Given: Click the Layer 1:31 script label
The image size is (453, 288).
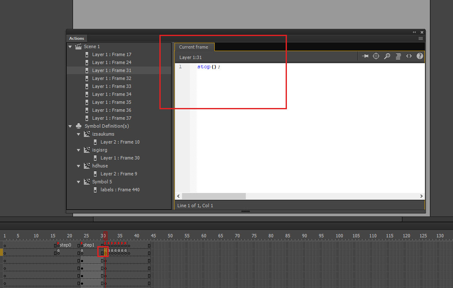Looking at the screenshot, I should [x=190, y=57].
